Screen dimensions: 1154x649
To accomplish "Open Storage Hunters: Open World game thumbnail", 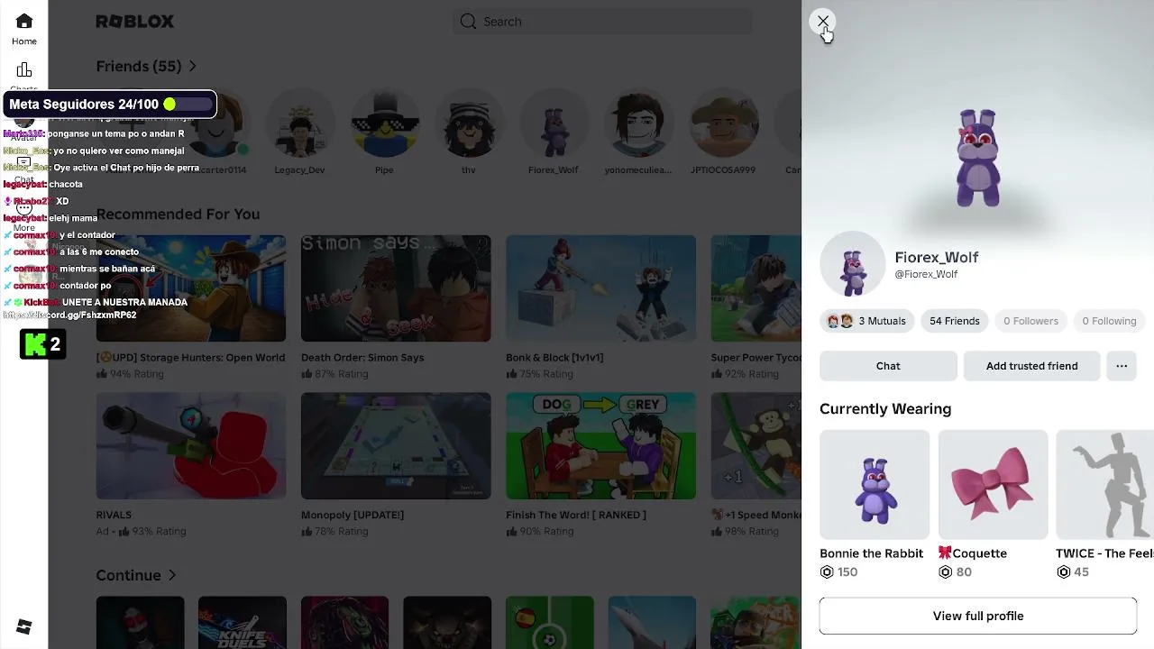I will [x=191, y=288].
